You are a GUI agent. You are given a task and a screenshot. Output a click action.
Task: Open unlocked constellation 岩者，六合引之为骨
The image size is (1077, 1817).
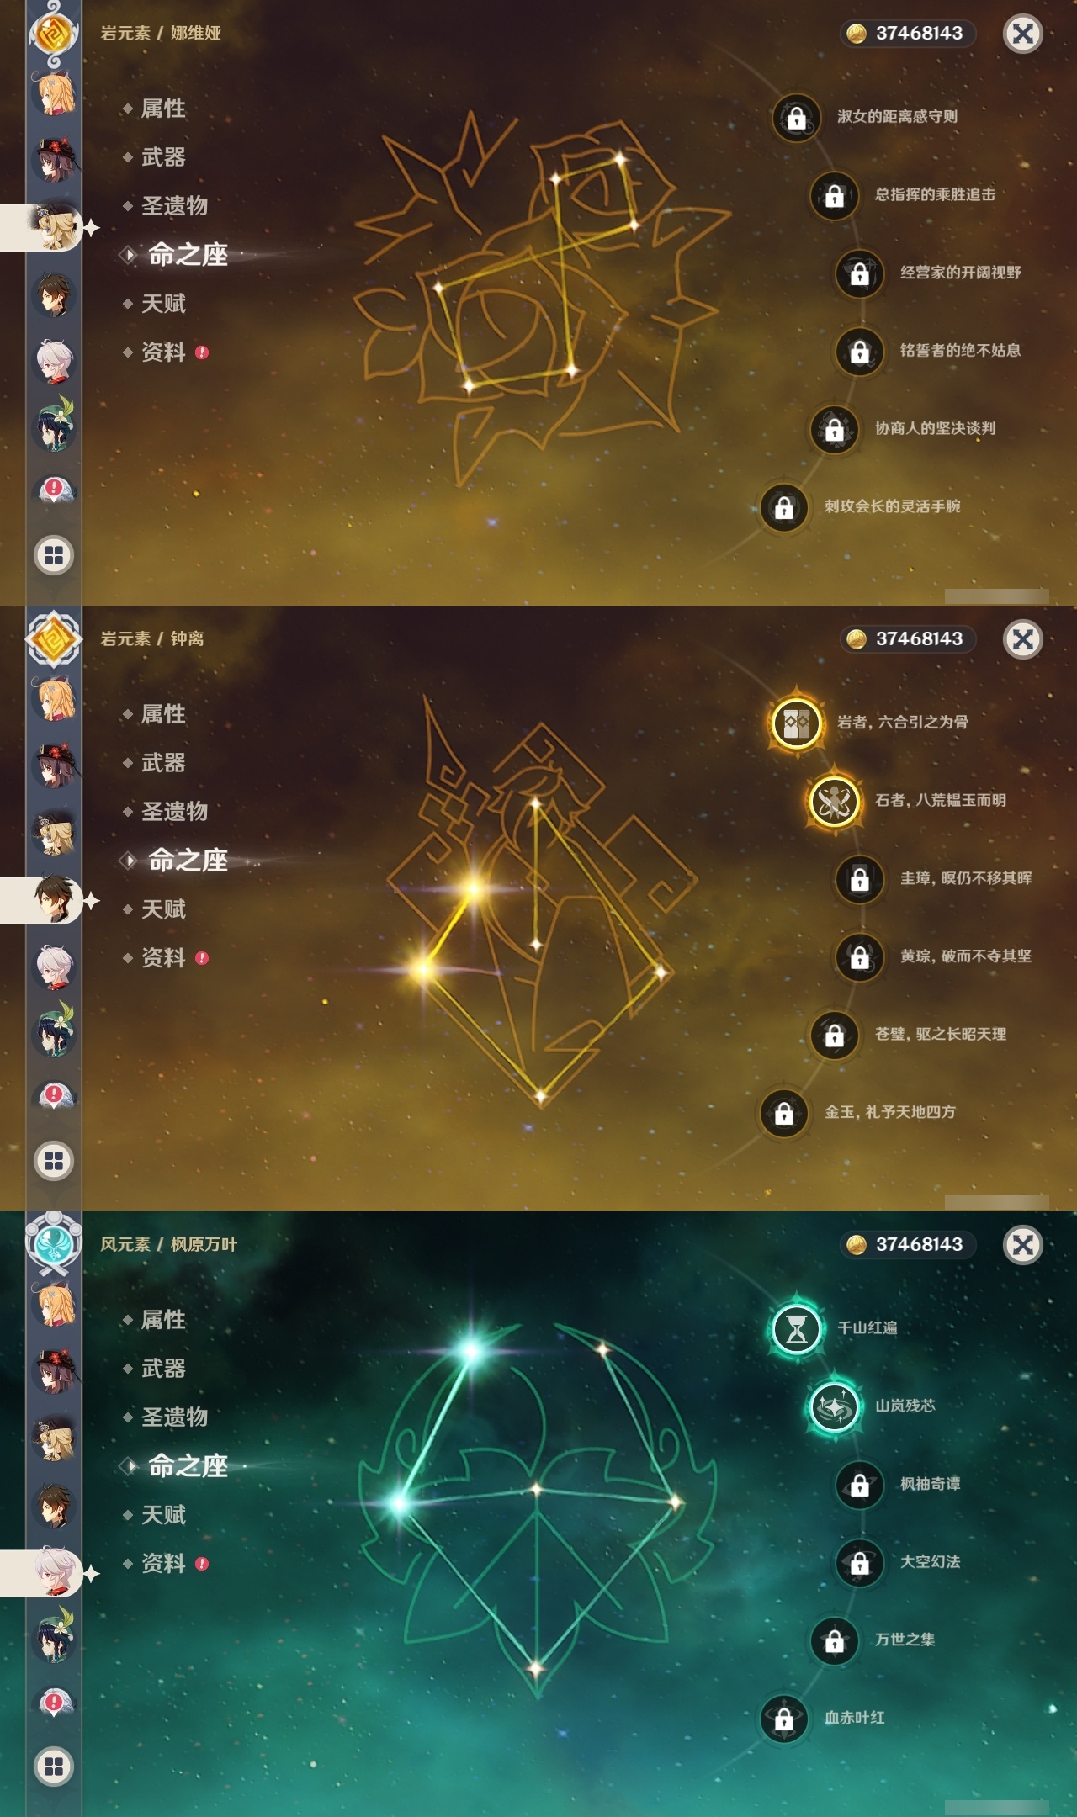(796, 723)
